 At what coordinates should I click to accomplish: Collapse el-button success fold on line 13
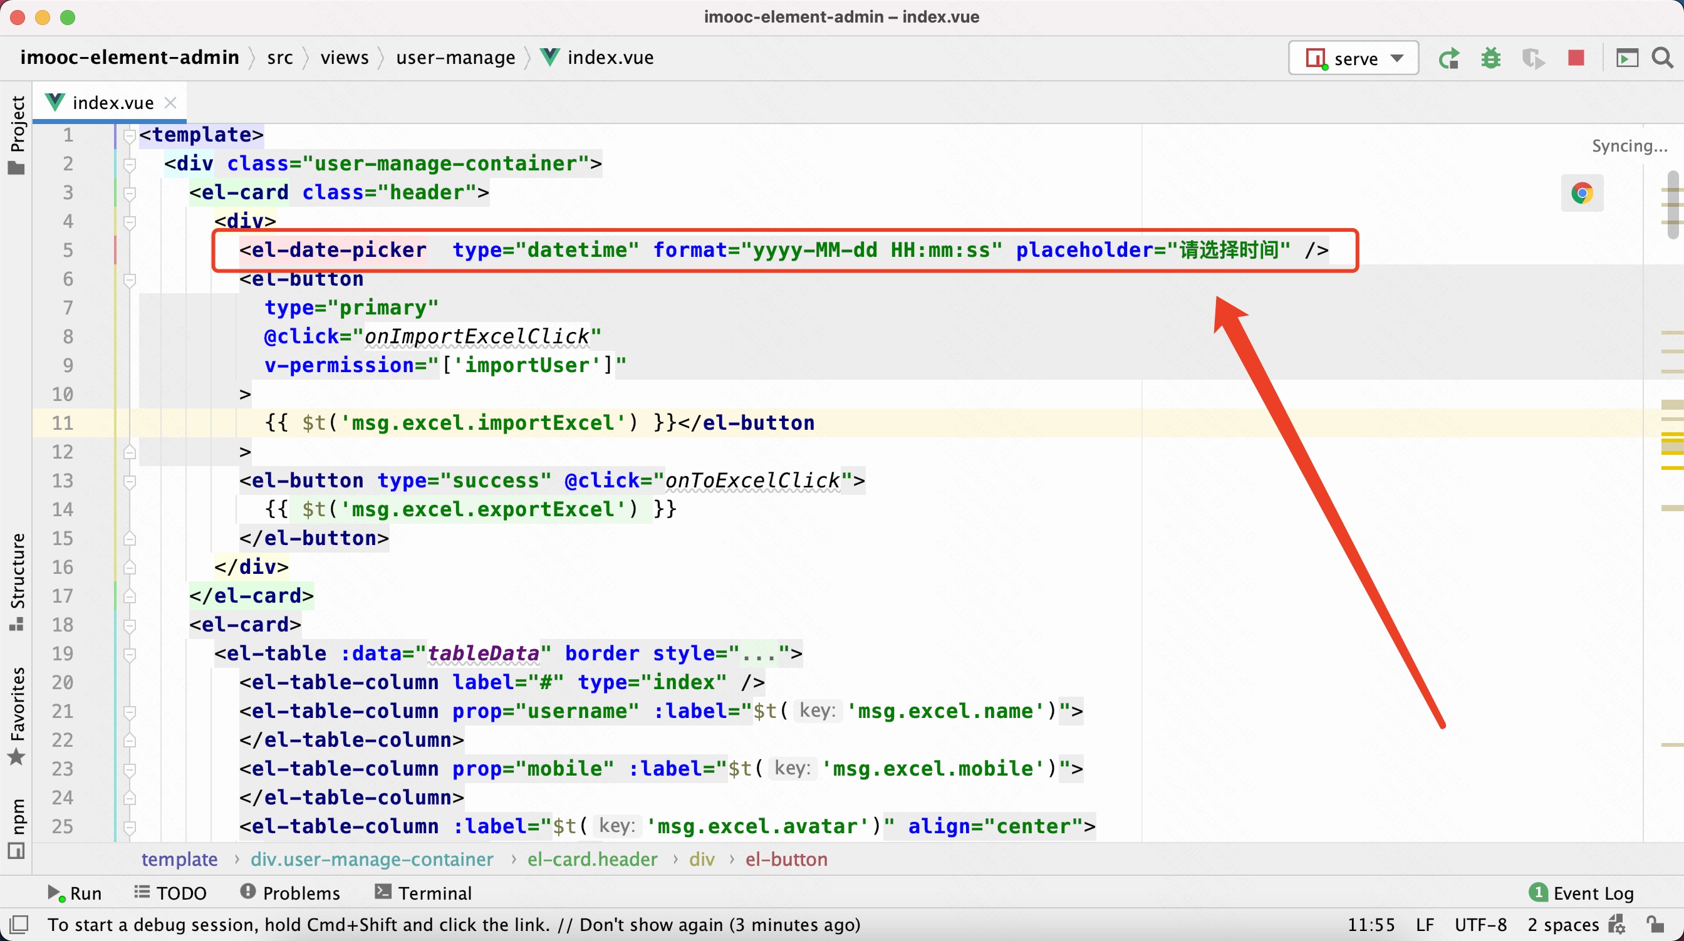tap(130, 481)
